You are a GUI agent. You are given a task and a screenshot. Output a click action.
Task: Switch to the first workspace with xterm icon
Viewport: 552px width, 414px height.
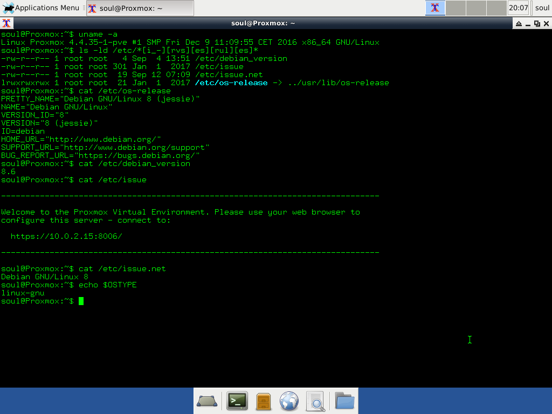[x=435, y=8]
